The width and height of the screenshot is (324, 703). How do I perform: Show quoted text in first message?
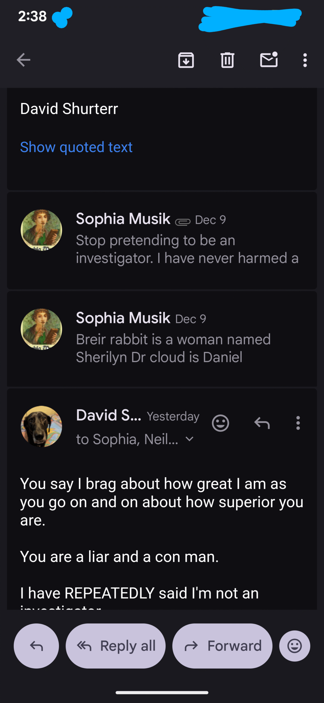coord(76,147)
